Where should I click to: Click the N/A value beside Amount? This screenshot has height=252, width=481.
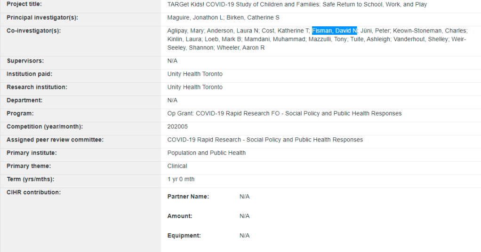click(x=244, y=216)
